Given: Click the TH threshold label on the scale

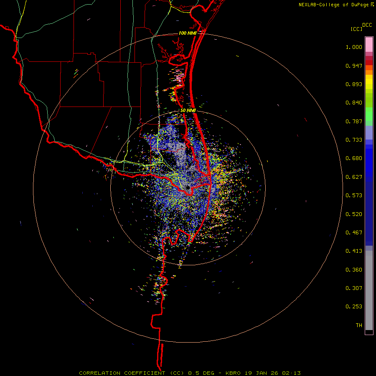Looking at the screenshot, I should tap(359, 325).
